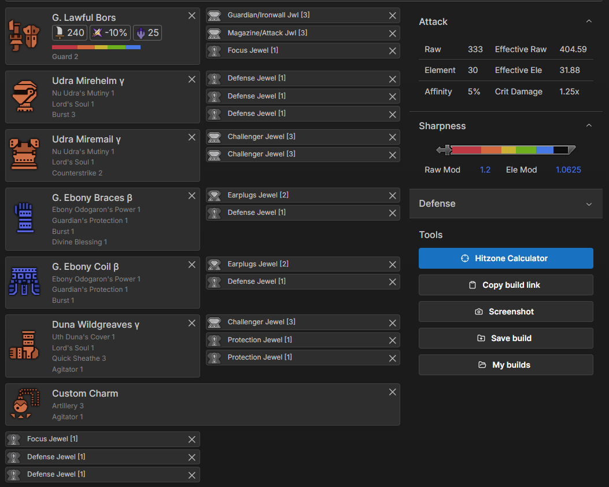This screenshot has width=609, height=487.
Task: Open the Hitzone Calculator
Action: click(x=505, y=258)
